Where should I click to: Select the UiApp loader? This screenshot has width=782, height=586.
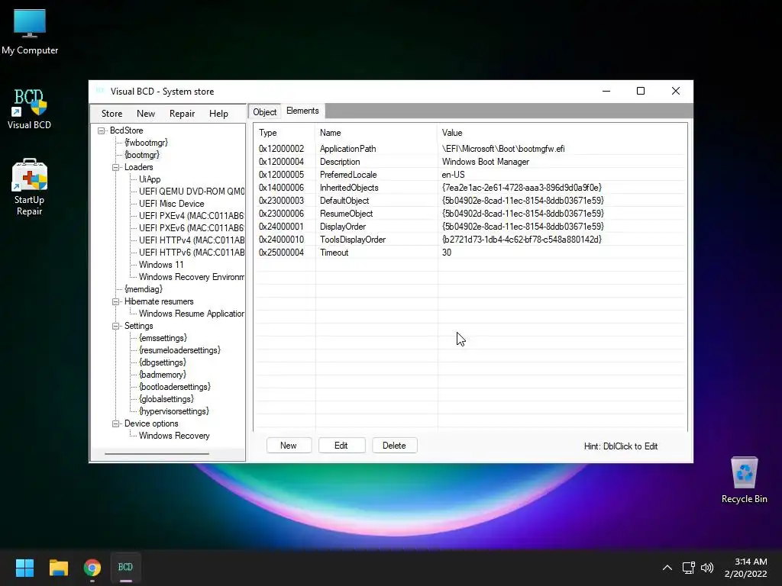pyautogui.click(x=150, y=179)
